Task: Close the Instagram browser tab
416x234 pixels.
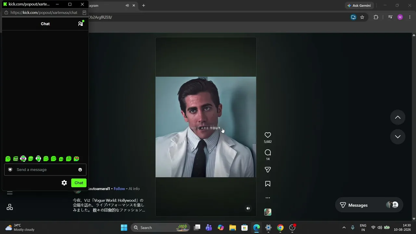Action: [x=134, y=6]
